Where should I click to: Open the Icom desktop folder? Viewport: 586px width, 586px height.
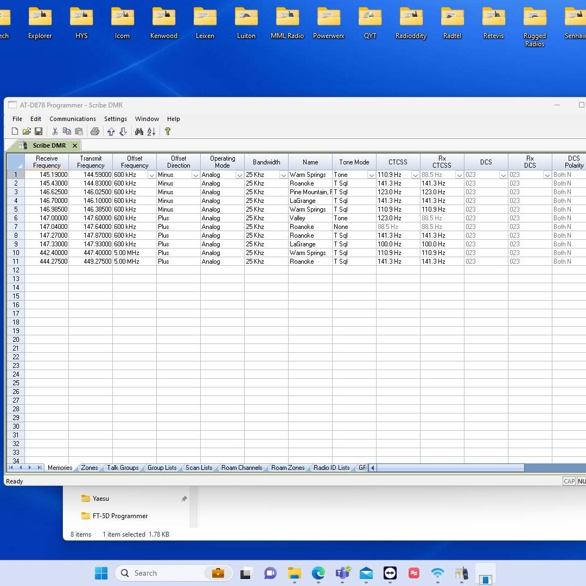click(122, 23)
